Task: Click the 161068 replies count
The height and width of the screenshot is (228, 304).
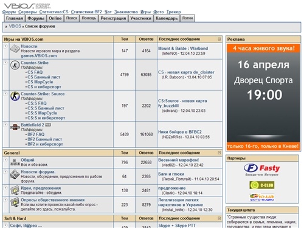Action: 146,134
